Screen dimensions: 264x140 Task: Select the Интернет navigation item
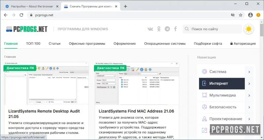point(222,84)
